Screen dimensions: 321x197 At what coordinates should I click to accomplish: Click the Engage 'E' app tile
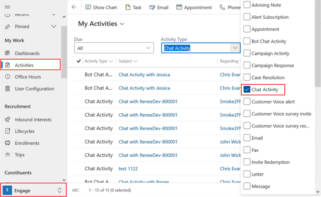pos(7,190)
